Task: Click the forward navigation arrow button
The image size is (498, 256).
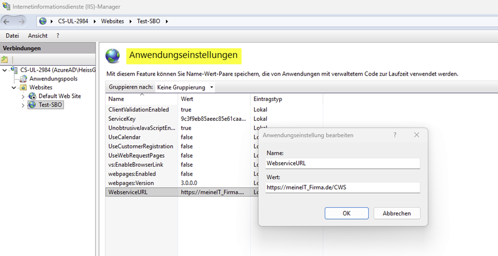Action: click(21, 21)
